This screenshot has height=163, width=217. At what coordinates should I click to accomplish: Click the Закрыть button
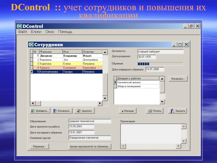coord(178,111)
